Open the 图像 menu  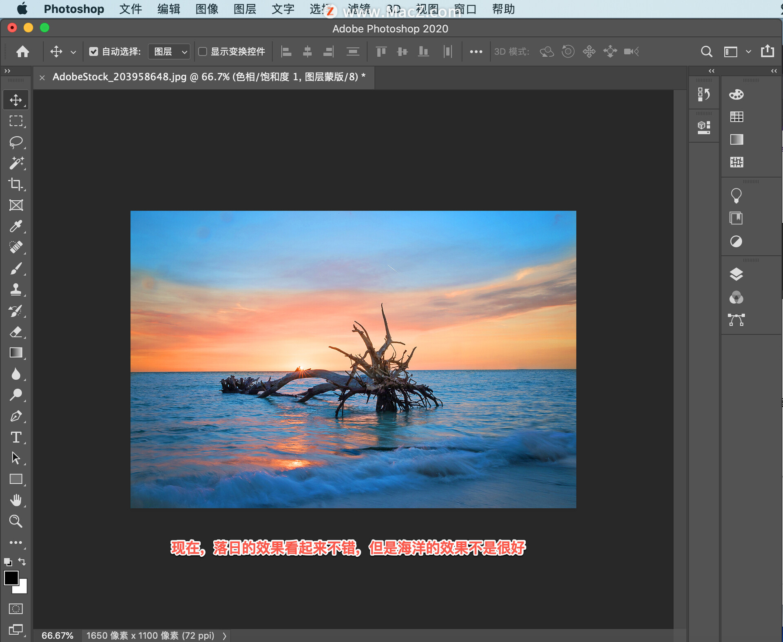pyautogui.click(x=207, y=9)
